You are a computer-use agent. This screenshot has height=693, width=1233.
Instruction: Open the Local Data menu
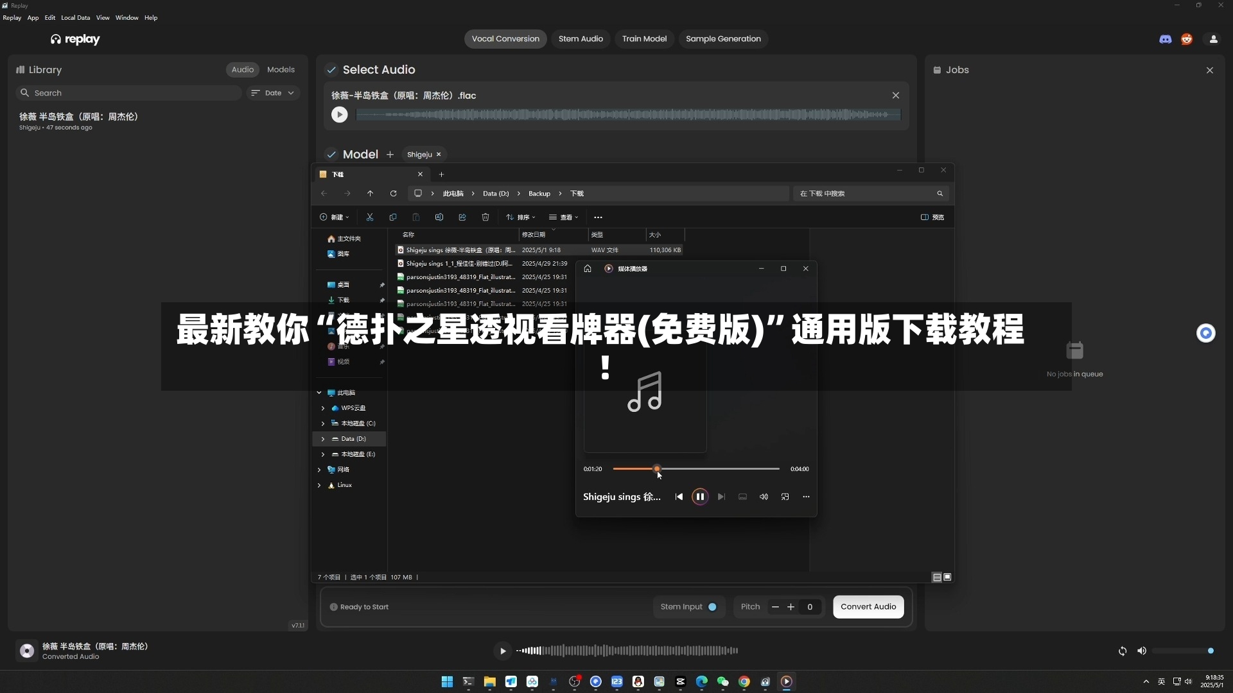pos(75,18)
